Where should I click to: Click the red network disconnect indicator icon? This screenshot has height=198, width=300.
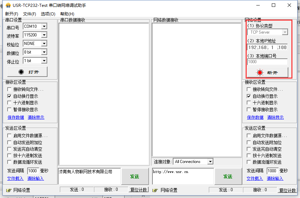click(x=260, y=72)
